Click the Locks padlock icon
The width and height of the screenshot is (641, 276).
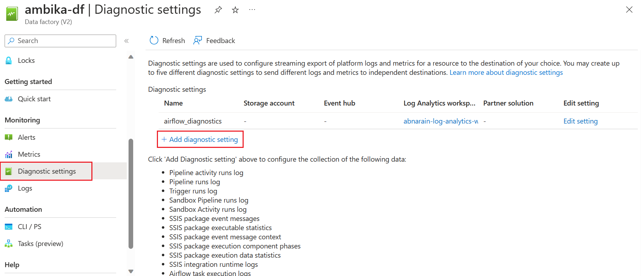[x=9, y=61]
